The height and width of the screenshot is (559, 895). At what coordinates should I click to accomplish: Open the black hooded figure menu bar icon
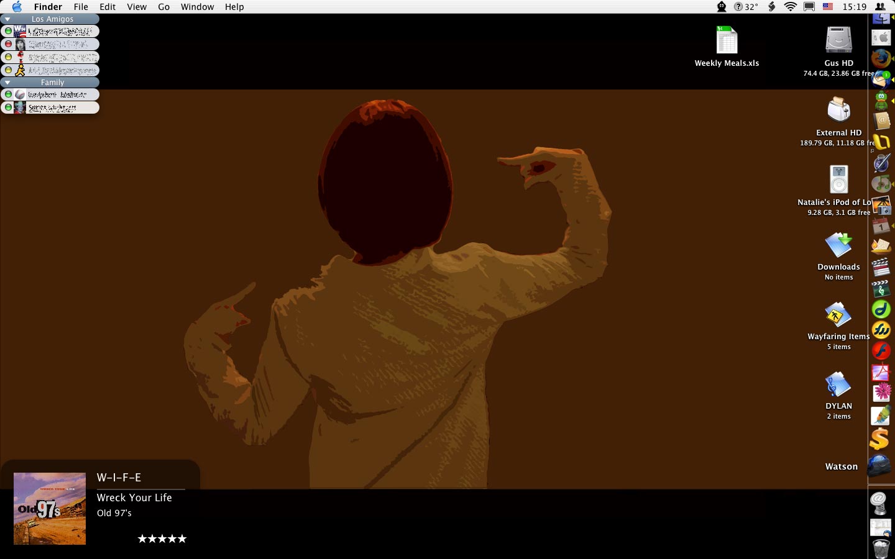(x=722, y=7)
